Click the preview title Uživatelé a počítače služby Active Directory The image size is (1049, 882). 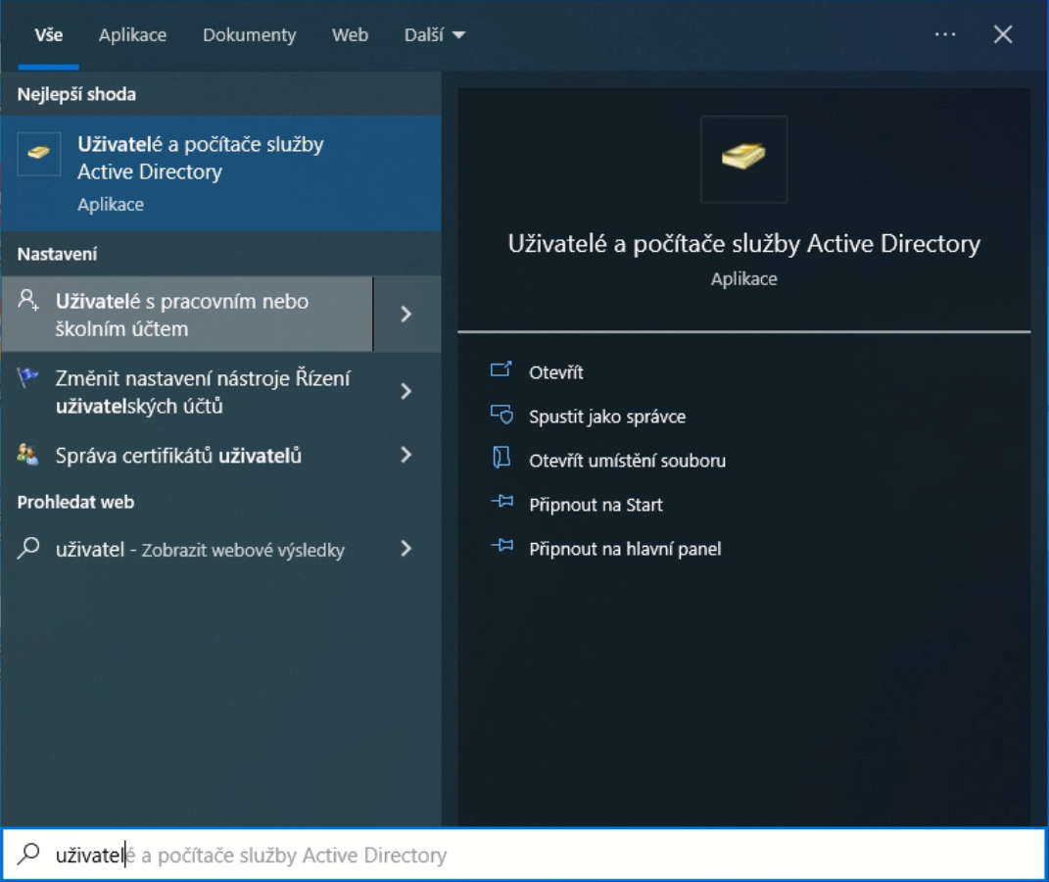(x=744, y=244)
